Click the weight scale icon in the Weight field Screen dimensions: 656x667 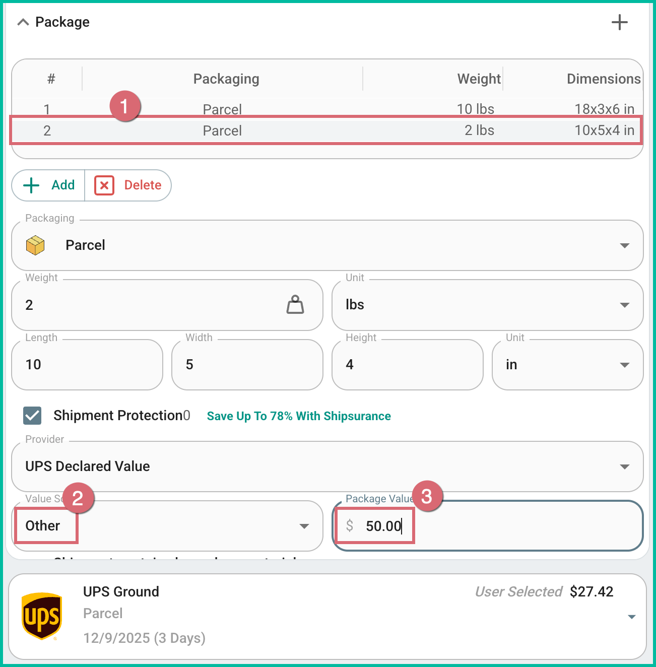click(295, 304)
